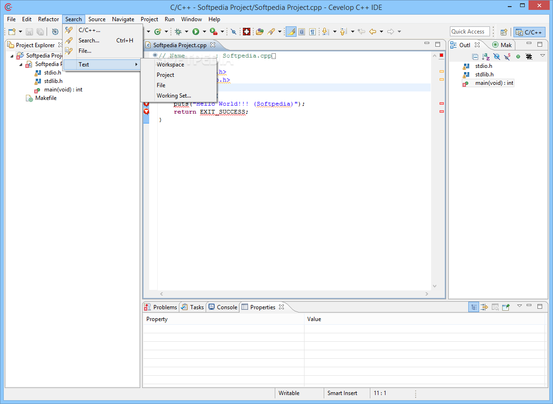Click the Skip All Breakpoints icon

[x=233, y=32]
